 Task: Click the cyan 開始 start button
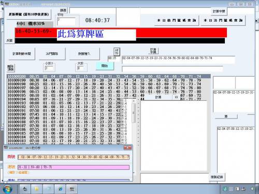pyautogui.click(x=105, y=66)
